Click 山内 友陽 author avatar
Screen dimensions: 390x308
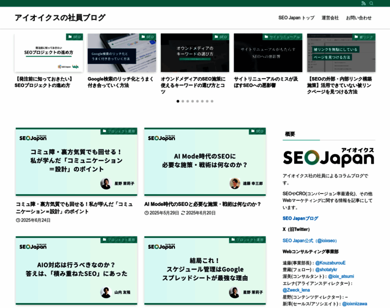106,292
